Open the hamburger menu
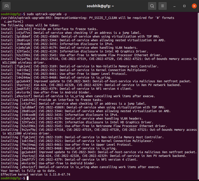 163,6
